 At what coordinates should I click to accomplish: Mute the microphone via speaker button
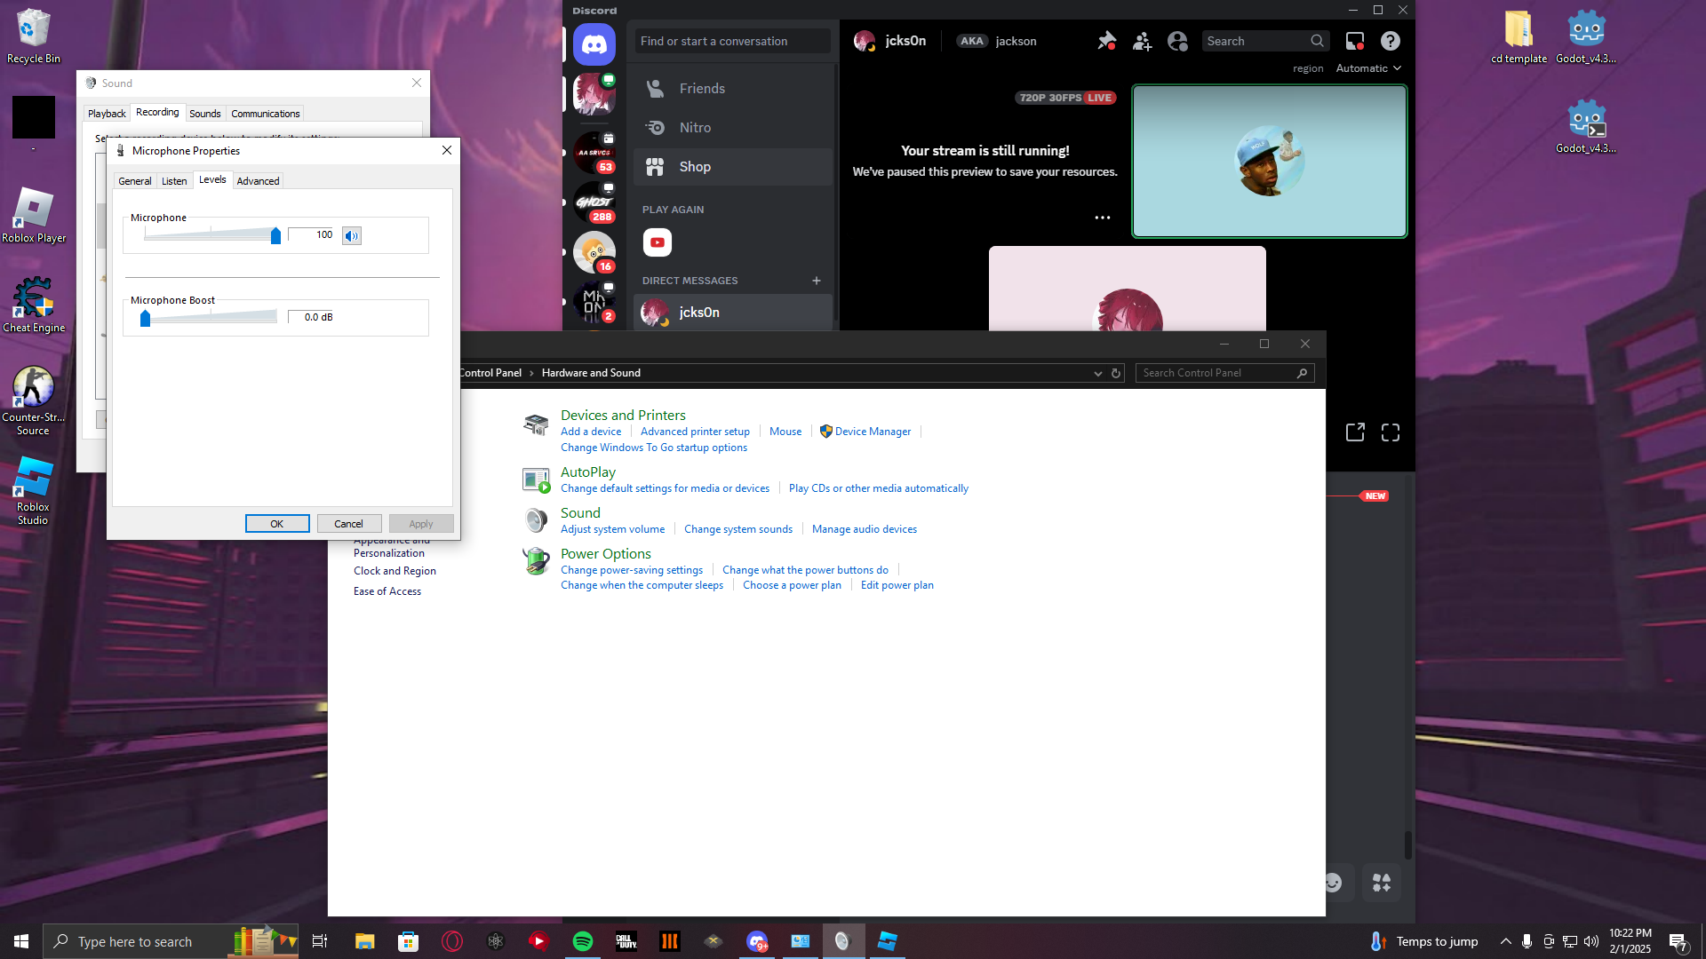tap(352, 235)
